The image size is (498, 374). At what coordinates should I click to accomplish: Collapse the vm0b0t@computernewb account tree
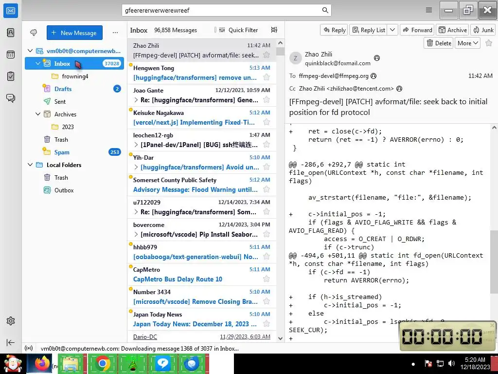[30, 51]
